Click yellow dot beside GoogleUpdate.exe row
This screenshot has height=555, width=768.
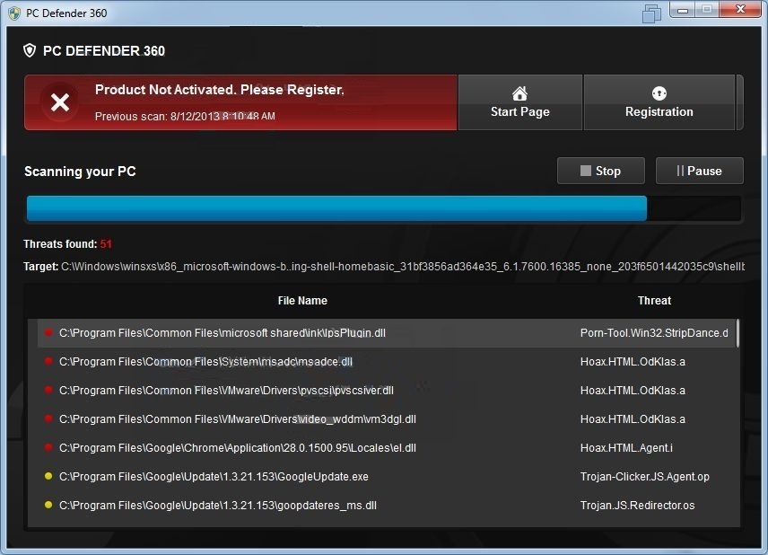coord(48,476)
